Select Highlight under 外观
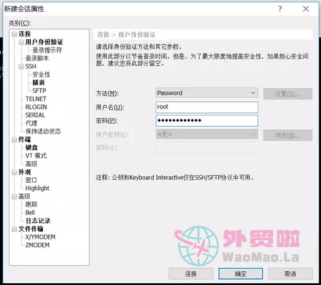Image resolution: width=321 pixels, height=285 pixels. pyautogui.click(x=37, y=188)
